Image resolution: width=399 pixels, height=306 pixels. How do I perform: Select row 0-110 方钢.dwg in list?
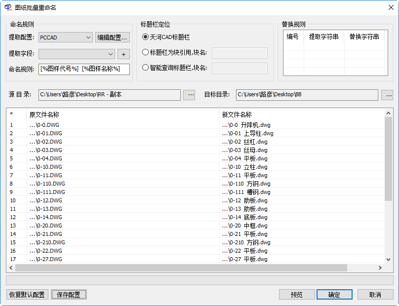[246, 184]
